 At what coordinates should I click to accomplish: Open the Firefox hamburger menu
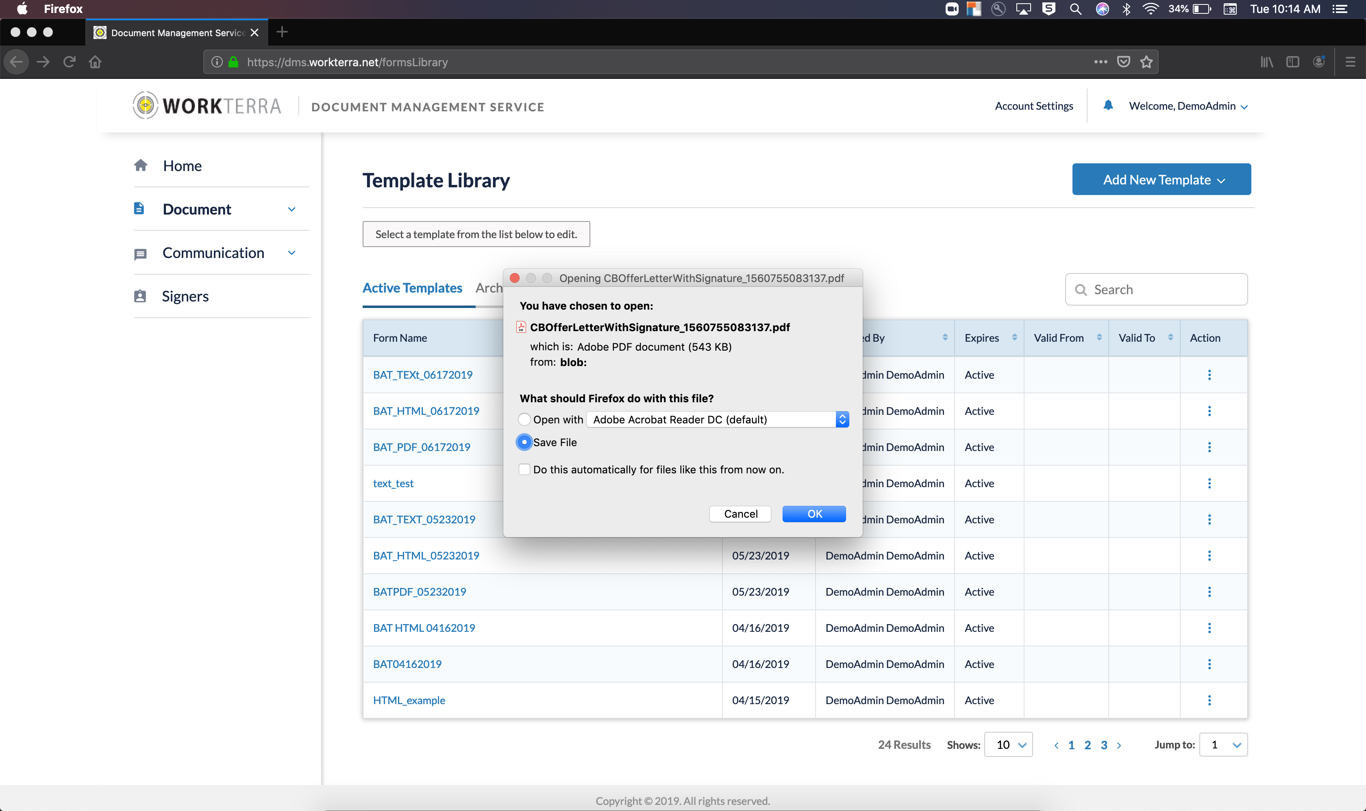1350,62
